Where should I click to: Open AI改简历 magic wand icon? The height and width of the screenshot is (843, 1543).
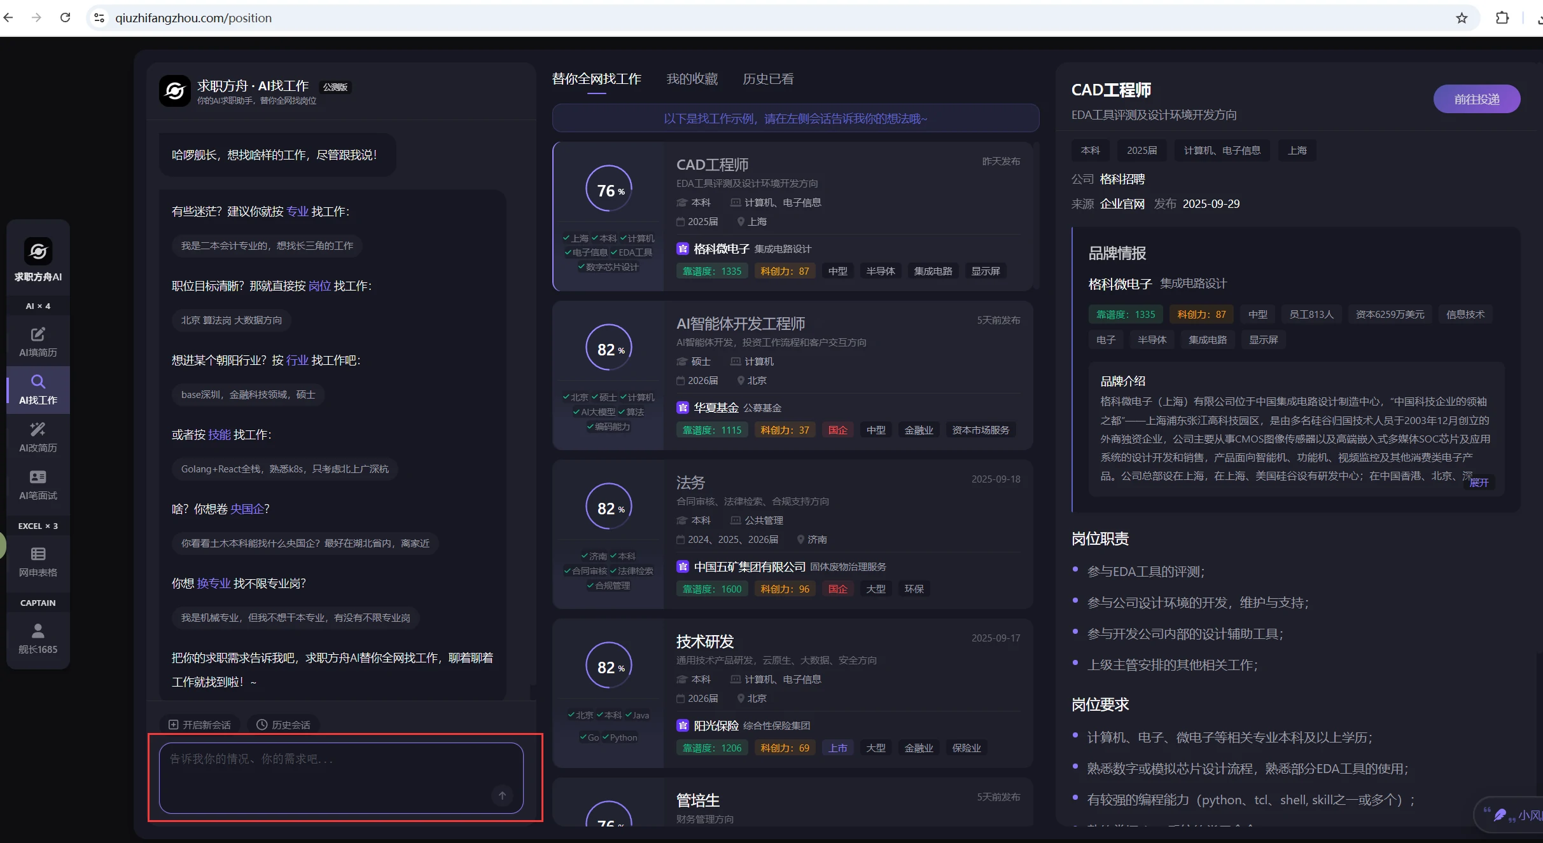pos(38,437)
